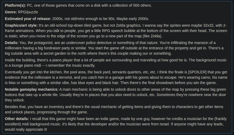Click the bold "Other details:" label
Viewport: 234px width, 135px height.
tap(17, 119)
